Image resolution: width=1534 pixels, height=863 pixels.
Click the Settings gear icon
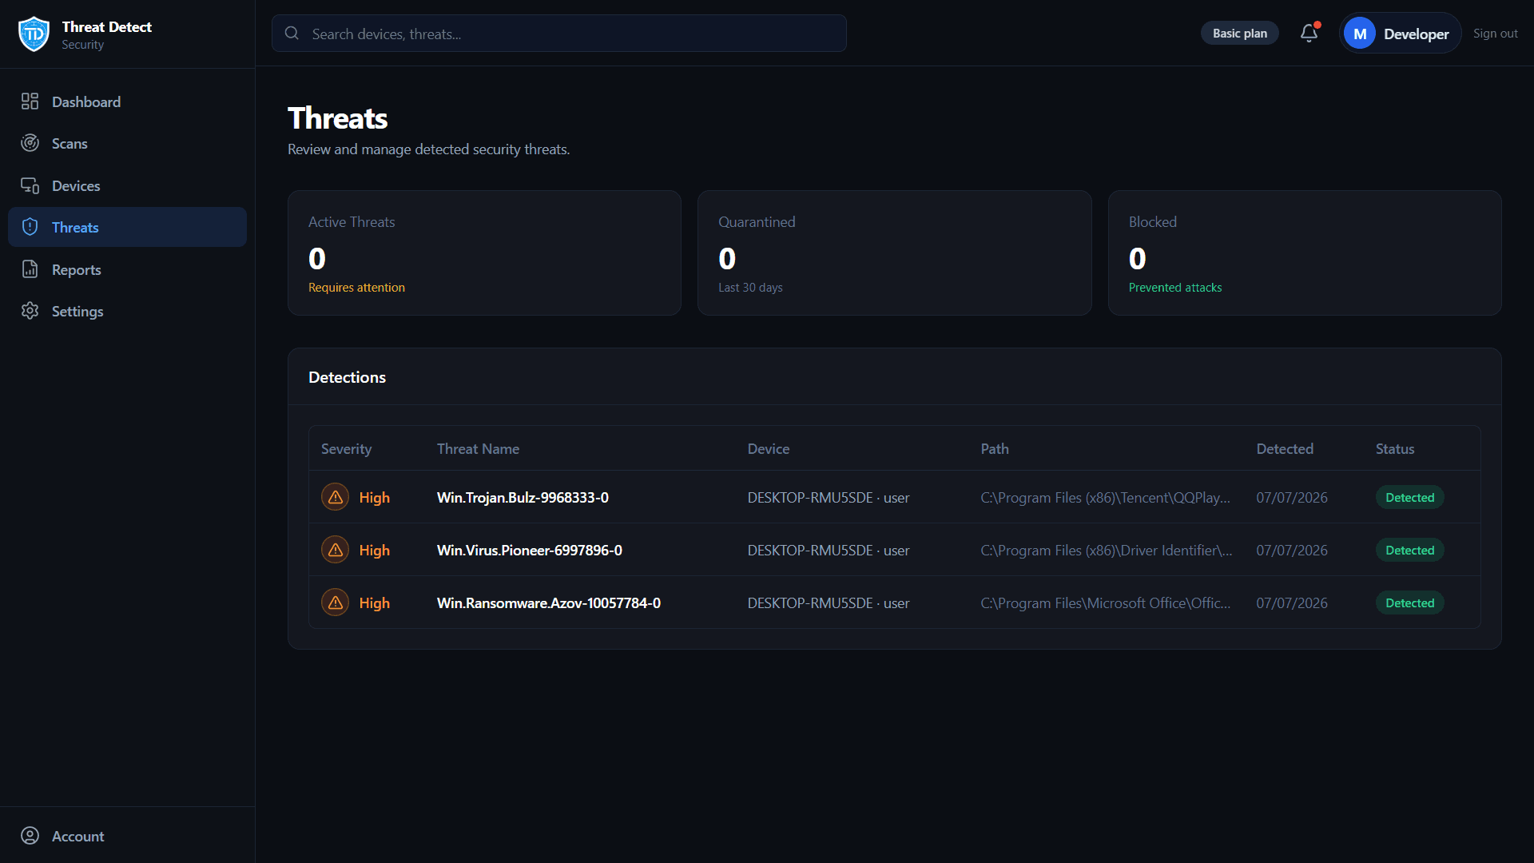point(30,311)
